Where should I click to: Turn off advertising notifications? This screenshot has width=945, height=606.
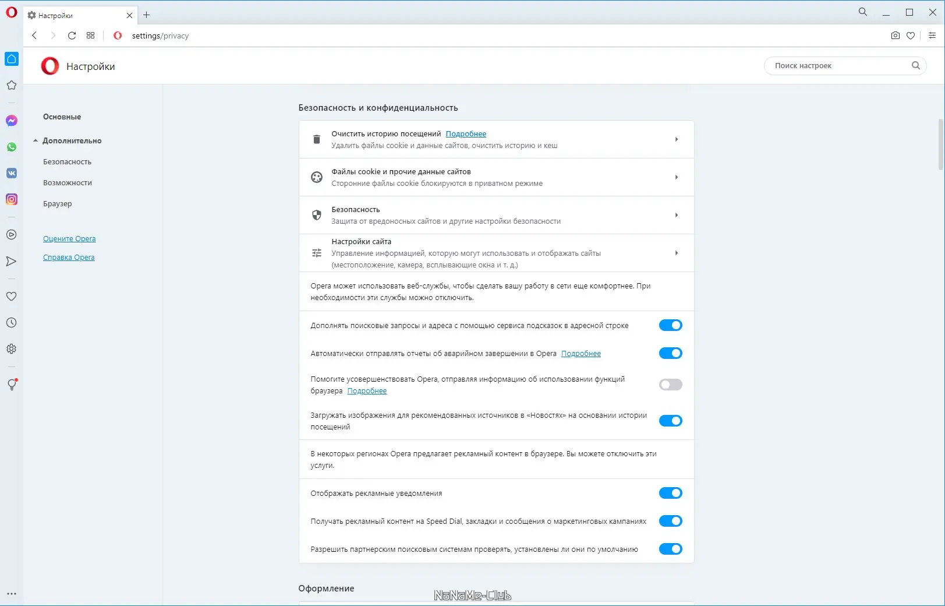pyautogui.click(x=670, y=492)
